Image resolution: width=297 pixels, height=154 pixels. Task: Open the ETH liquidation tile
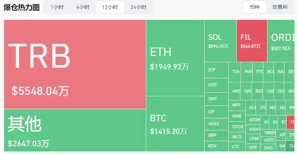[x=175, y=58]
